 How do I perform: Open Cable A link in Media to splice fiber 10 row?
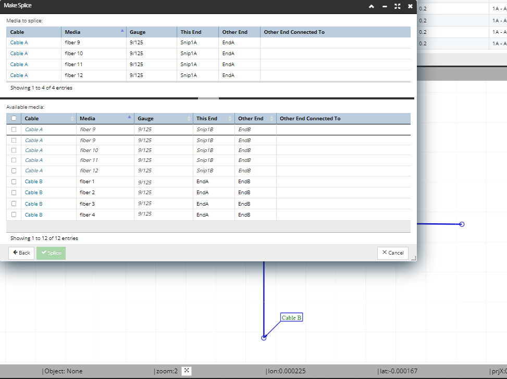[x=19, y=54]
